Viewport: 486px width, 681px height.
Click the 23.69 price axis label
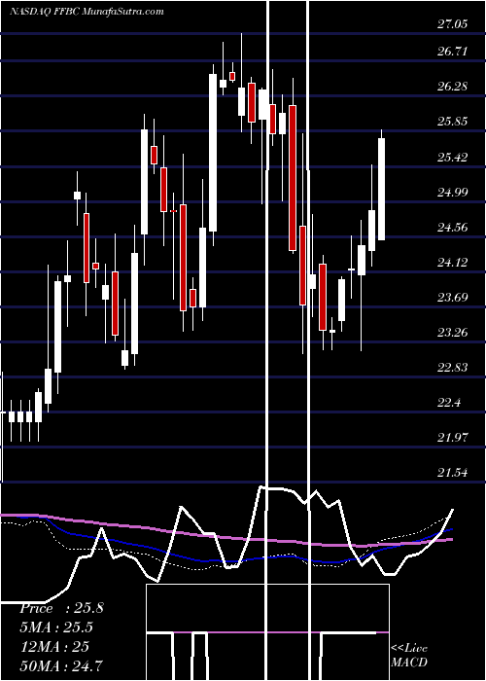452,299
